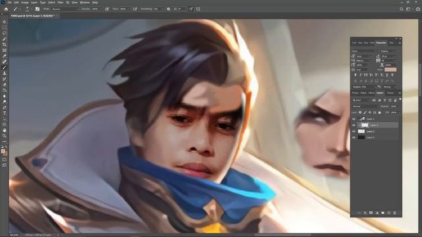The width and height of the screenshot is (422, 237).
Task: Open the layer blend mode dropdown
Action: 365,106
